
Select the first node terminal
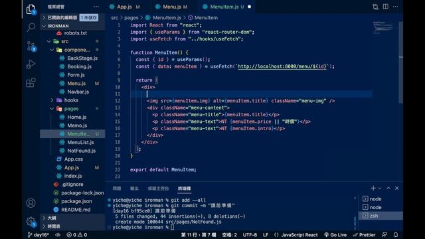tap(381, 199)
